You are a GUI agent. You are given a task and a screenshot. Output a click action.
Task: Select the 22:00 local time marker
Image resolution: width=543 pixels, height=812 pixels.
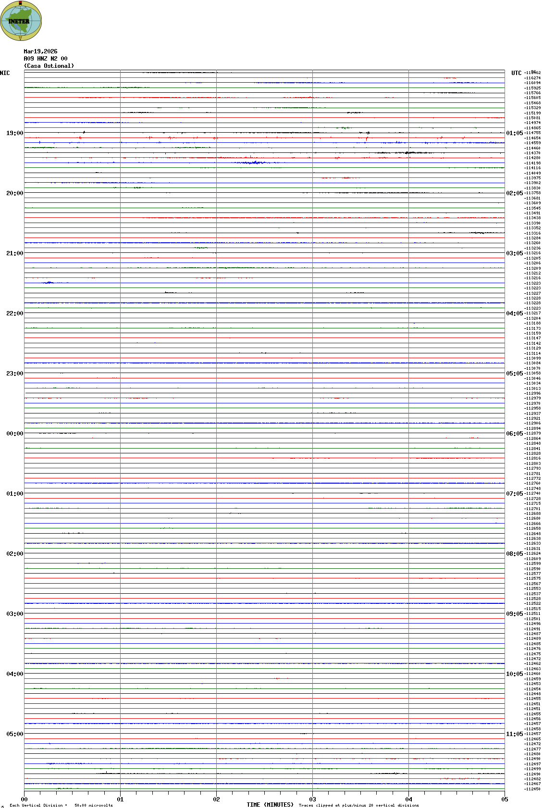(x=14, y=313)
